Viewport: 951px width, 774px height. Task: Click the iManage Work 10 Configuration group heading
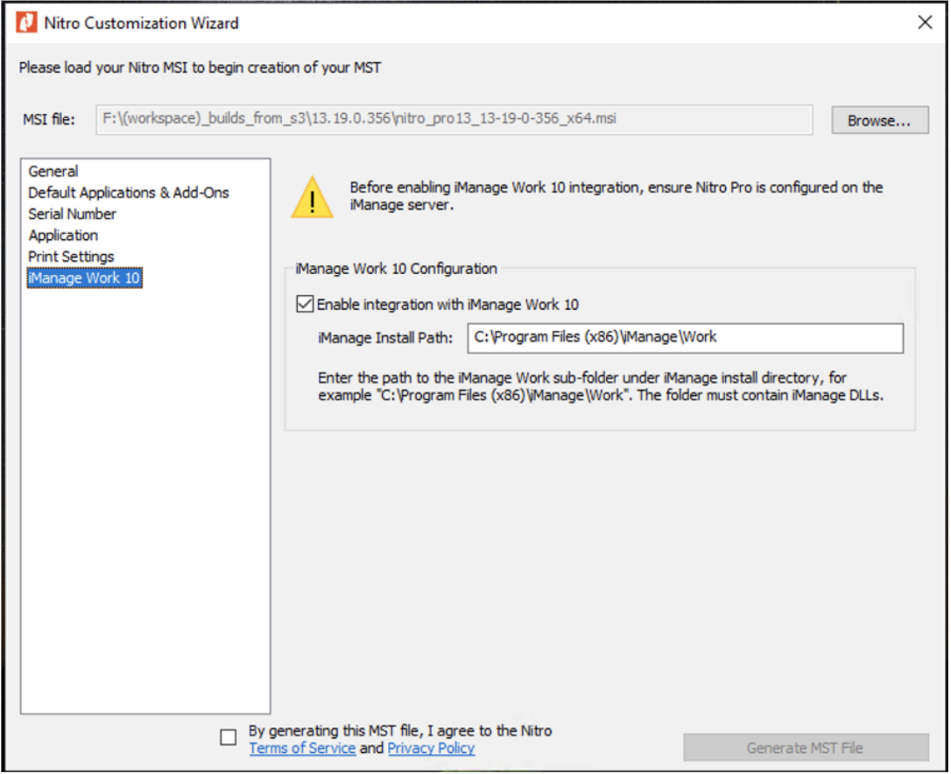(394, 269)
